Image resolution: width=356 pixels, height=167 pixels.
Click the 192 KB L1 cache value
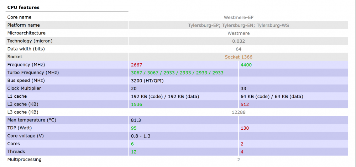point(165,96)
